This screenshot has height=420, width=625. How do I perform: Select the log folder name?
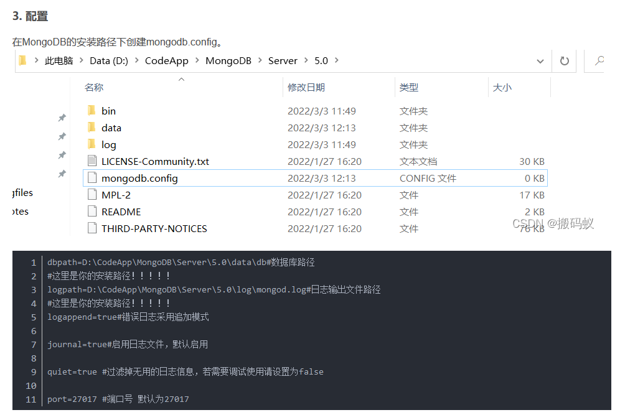pyautogui.click(x=108, y=144)
